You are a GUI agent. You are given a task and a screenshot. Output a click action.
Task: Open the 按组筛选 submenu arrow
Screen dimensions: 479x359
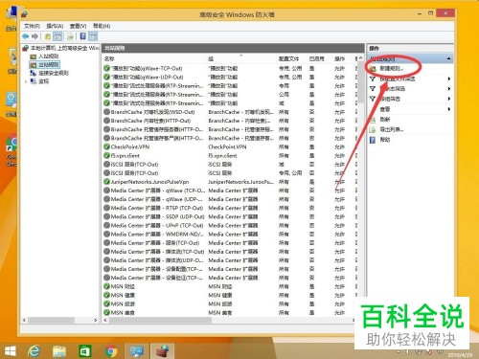pos(449,99)
